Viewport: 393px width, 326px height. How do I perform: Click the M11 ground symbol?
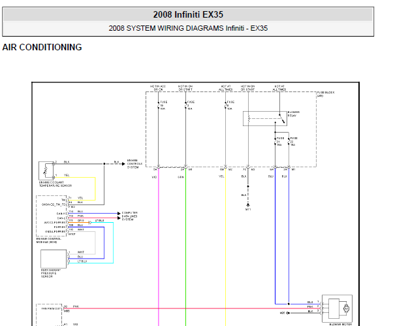(x=248, y=205)
